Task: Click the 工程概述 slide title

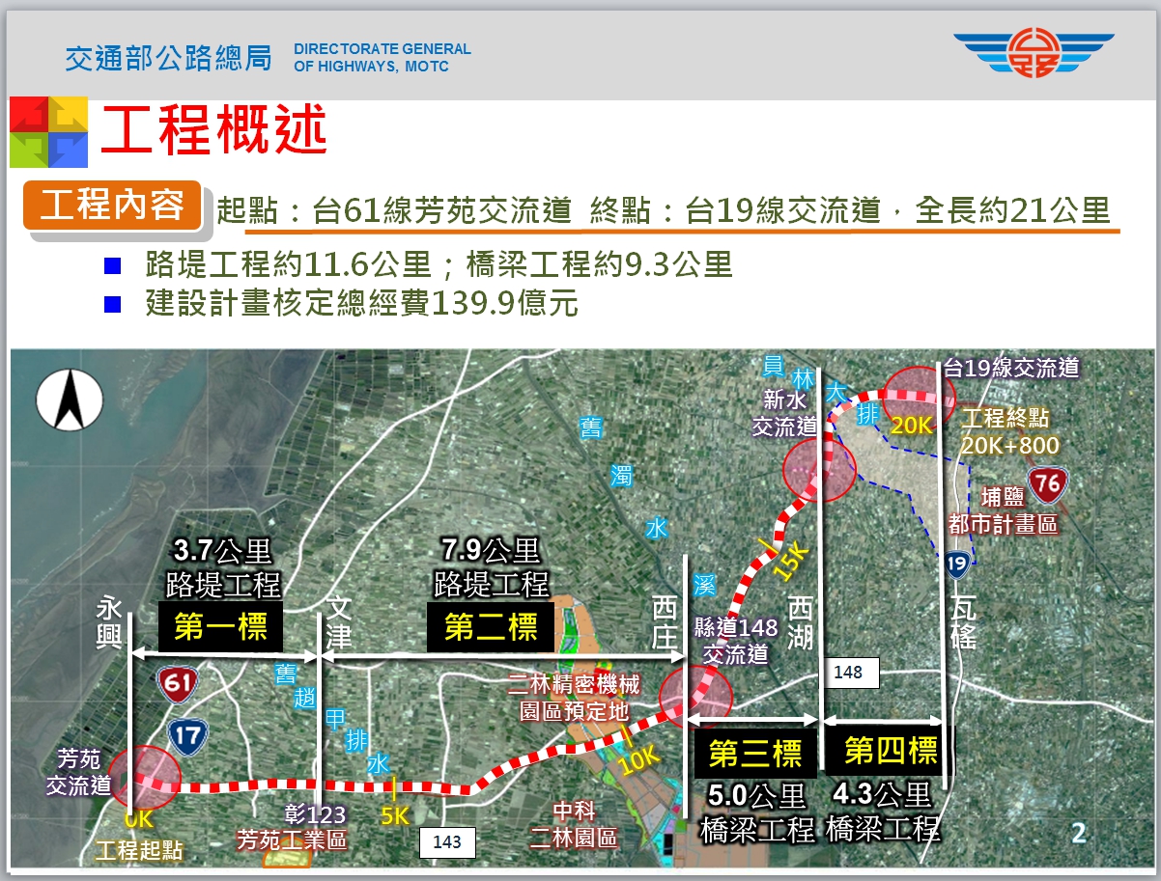Action: pyautogui.click(x=213, y=131)
